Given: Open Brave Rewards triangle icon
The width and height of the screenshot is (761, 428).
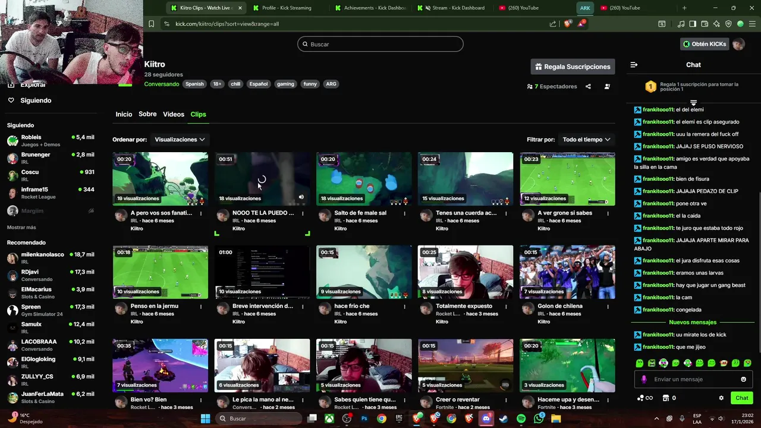Looking at the screenshot, I should (x=581, y=24).
